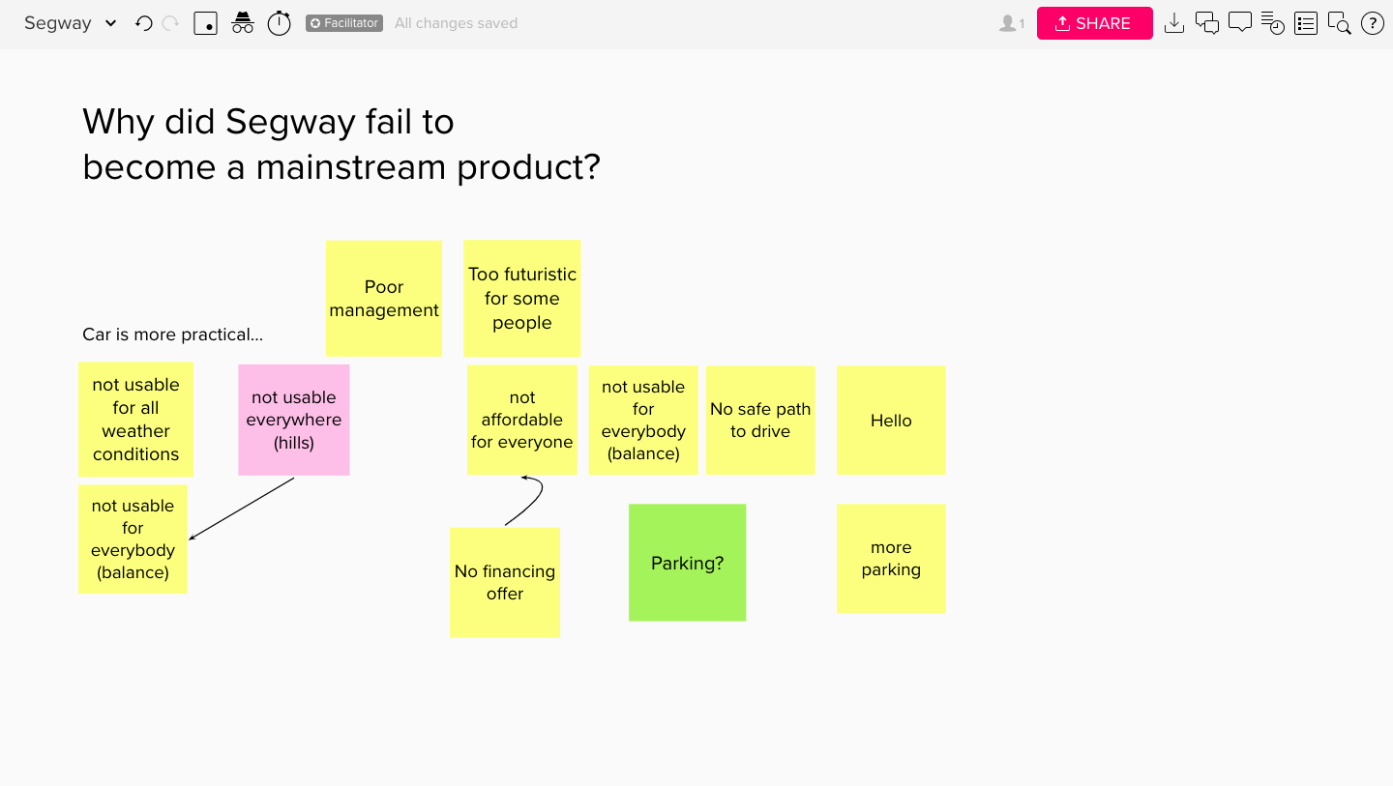Undo the last change
1393x786 pixels.
click(x=143, y=23)
